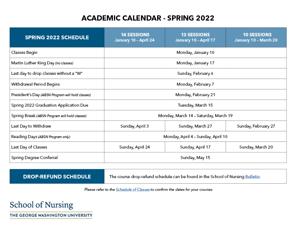
Task: Select the Sunday, March 27 withdraw date
Action: pos(195,126)
